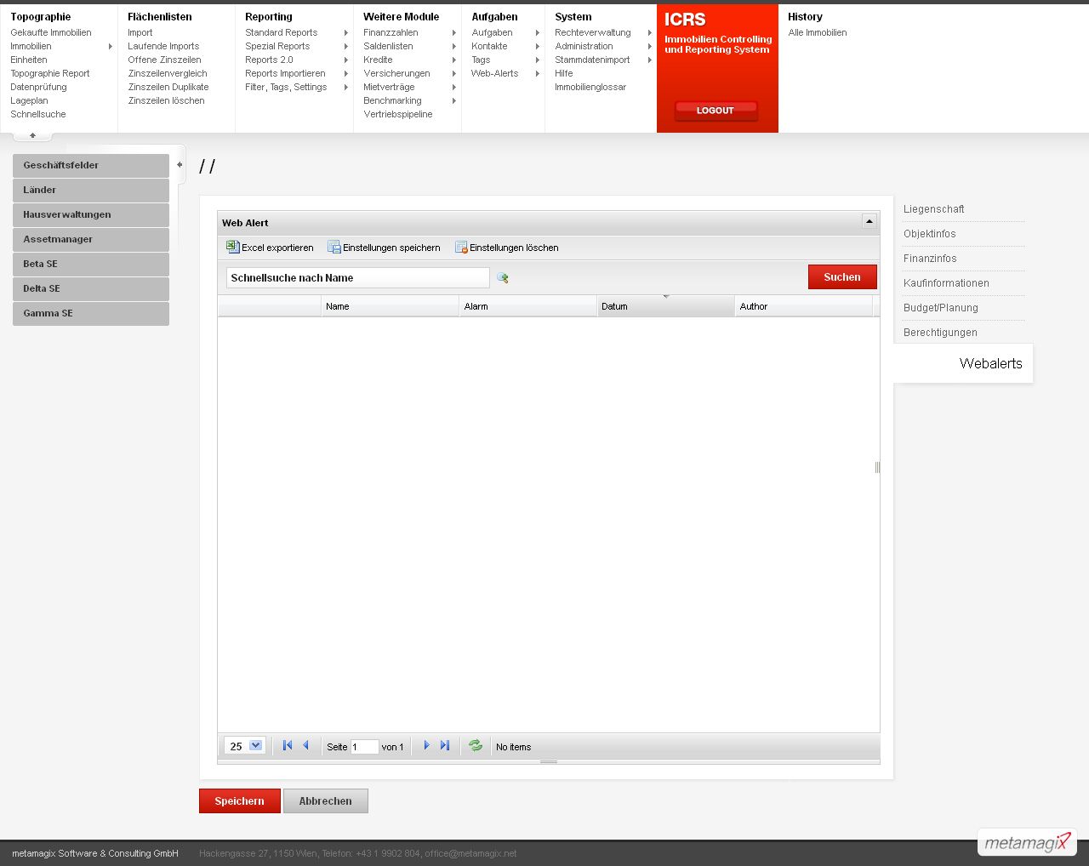This screenshot has height=866, width=1089.
Task: Click the LOGOUT button
Action: (716, 110)
